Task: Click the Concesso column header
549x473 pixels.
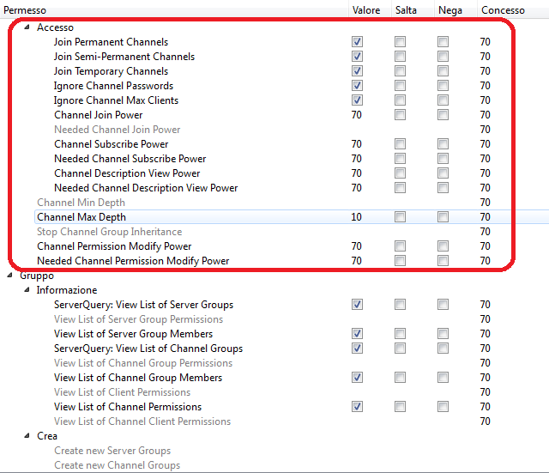Action: [503, 9]
